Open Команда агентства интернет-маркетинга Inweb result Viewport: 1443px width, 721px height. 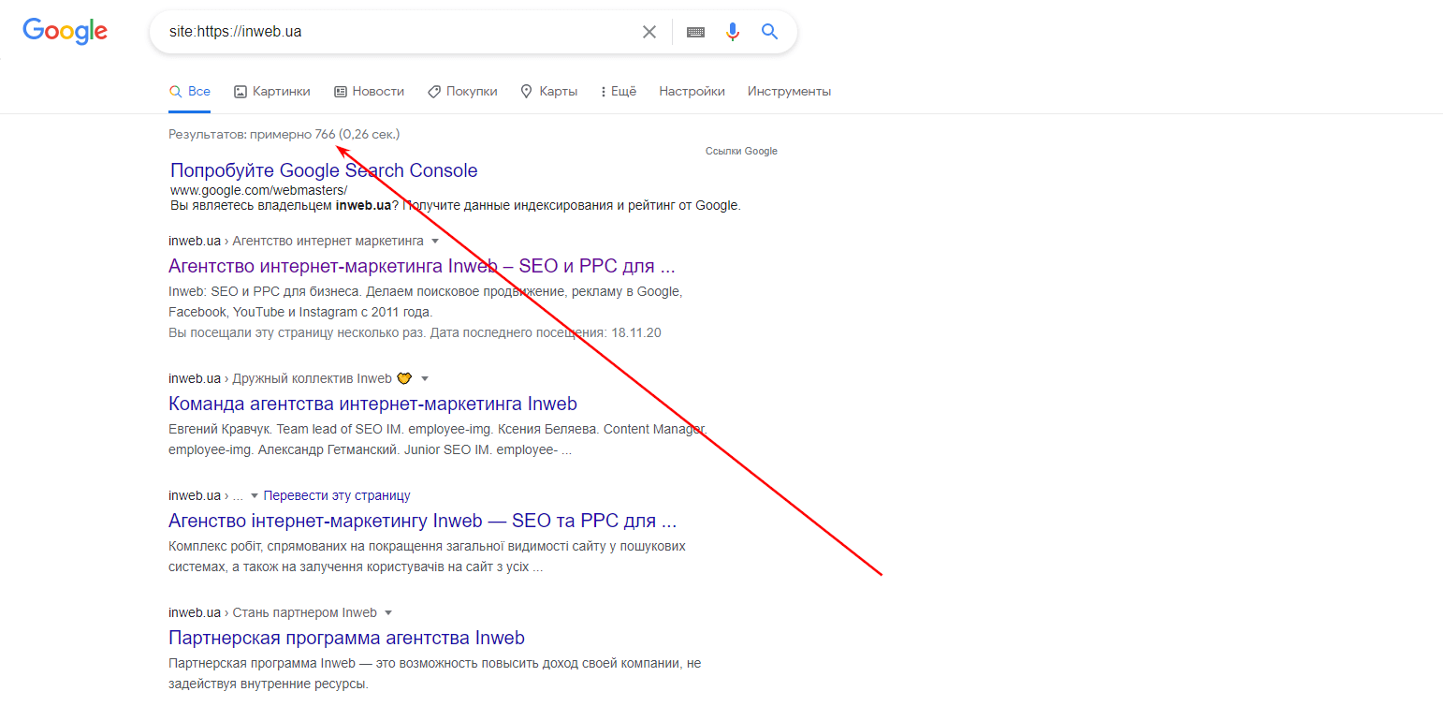click(x=372, y=404)
